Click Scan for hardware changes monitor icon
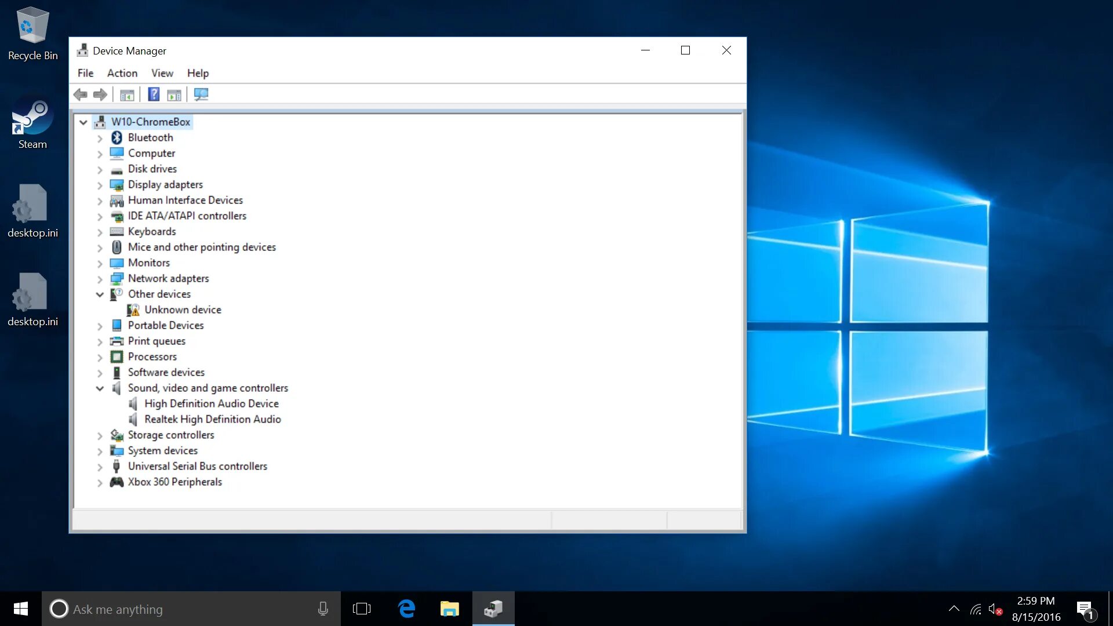Image resolution: width=1113 pixels, height=626 pixels. click(x=201, y=94)
